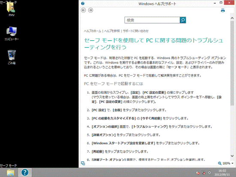Open the サポートに問い合わせ link
236x177 pixels.
136,31
